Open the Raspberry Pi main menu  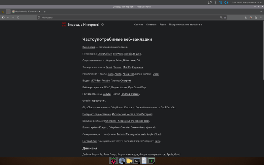[113, 161]
